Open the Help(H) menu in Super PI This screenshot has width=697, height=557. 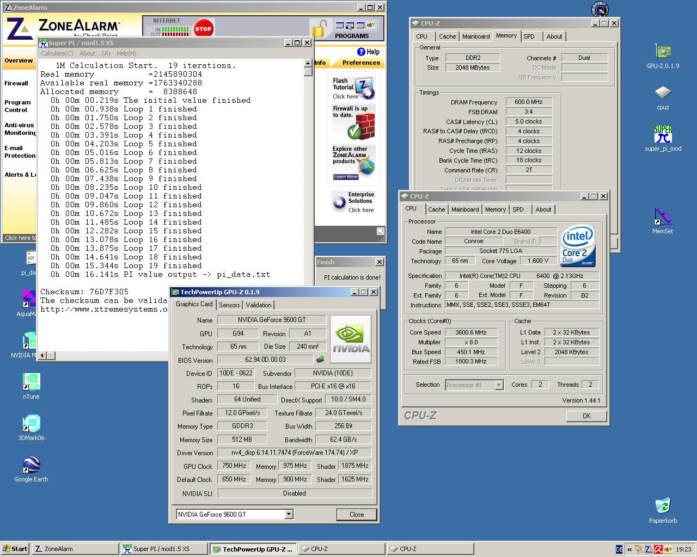(x=126, y=53)
